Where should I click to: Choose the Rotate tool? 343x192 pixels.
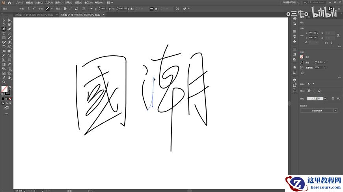point(4,47)
